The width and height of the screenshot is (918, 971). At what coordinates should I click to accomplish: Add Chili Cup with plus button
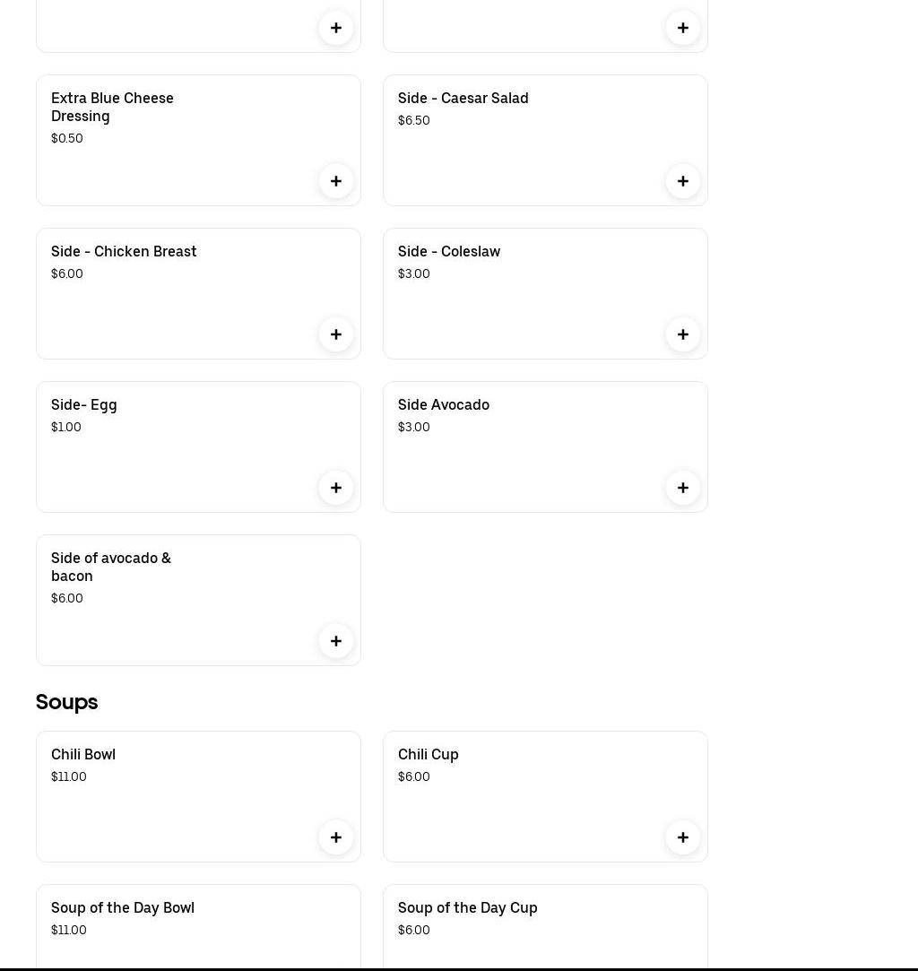pos(683,837)
